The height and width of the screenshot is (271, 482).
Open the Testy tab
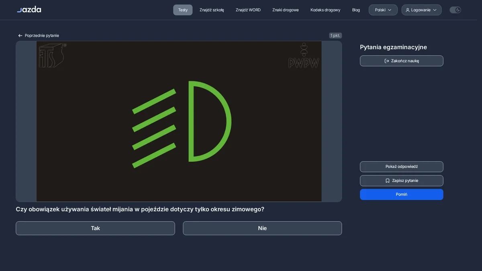click(x=183, y=10)
